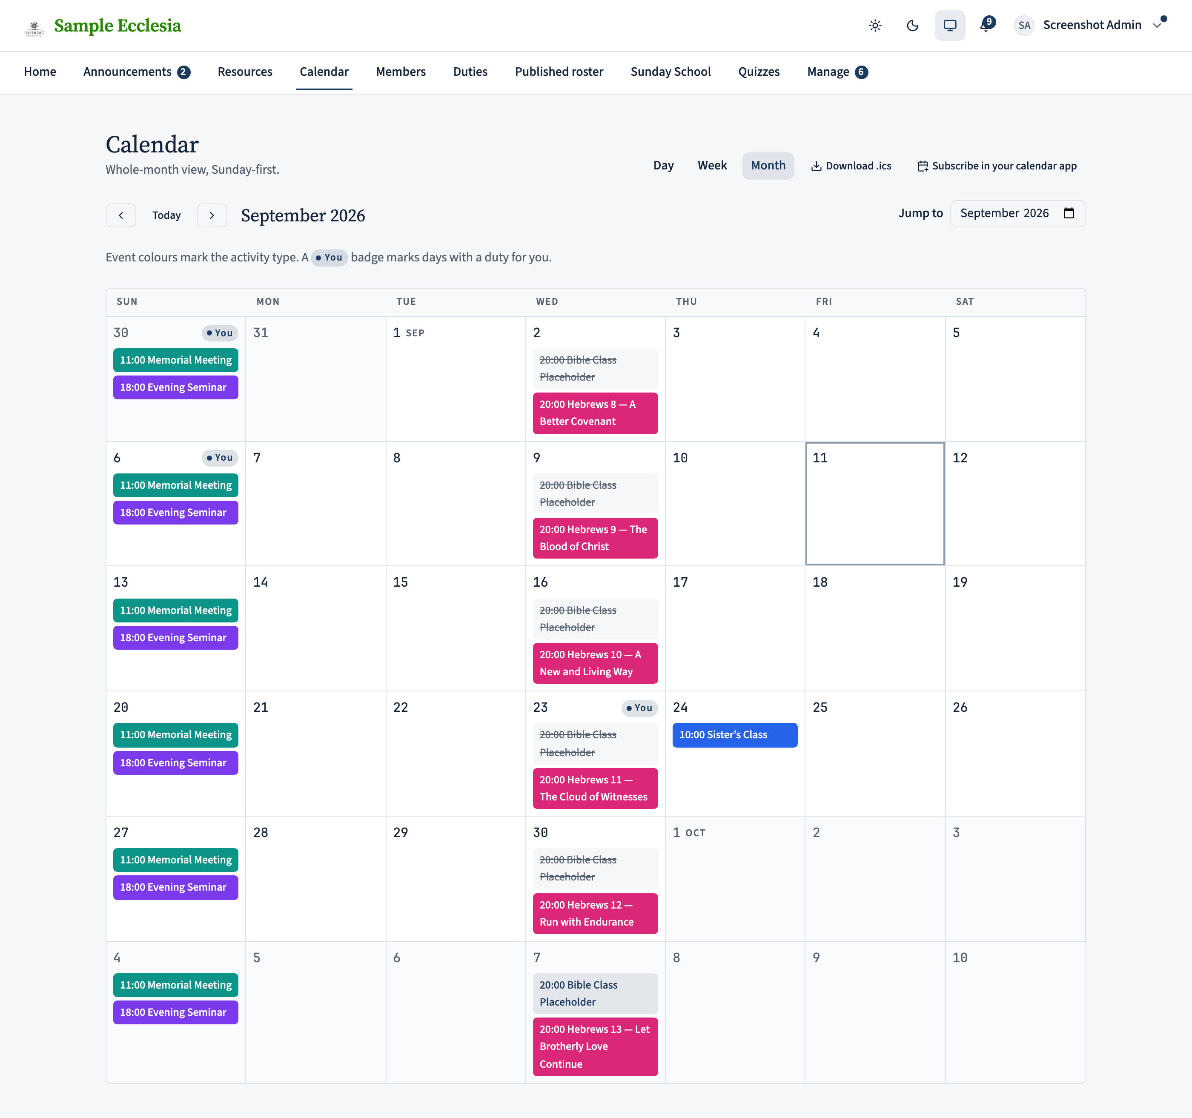1192x1118 pixels.
Task: Go to previous month arrow
Action: coord(120,215)
